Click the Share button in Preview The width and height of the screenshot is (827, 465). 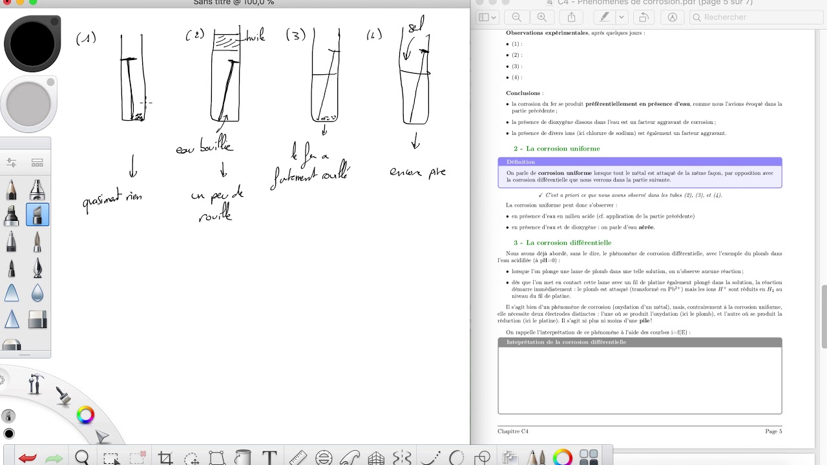(572, 17)
